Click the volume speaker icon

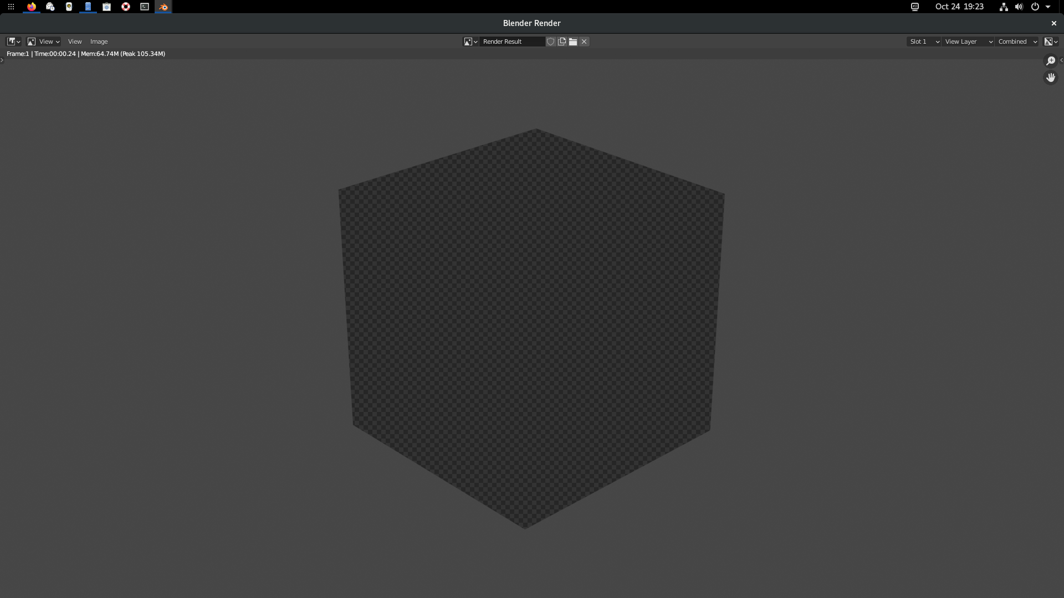[x=1019, y=7]
